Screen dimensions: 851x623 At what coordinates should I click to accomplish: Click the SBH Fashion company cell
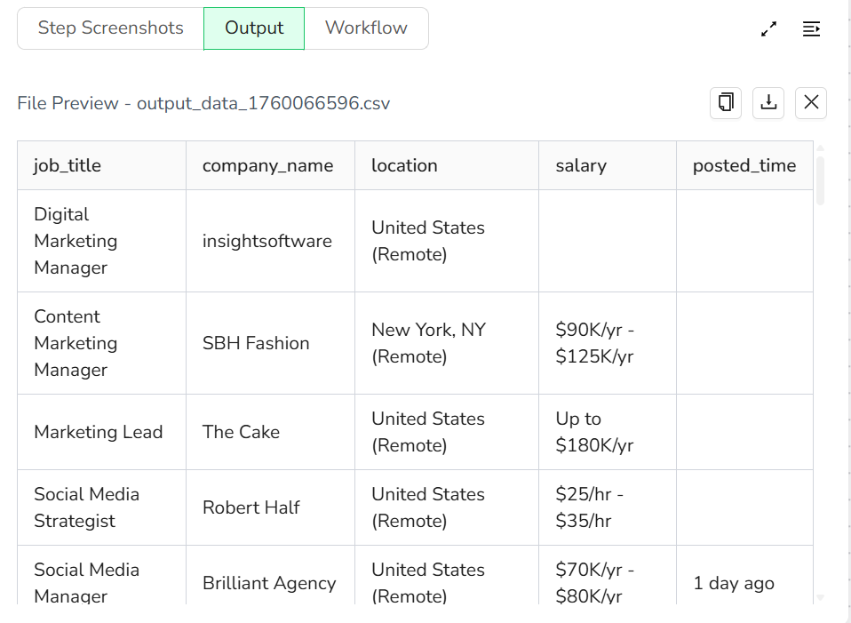tap(256, 343)
